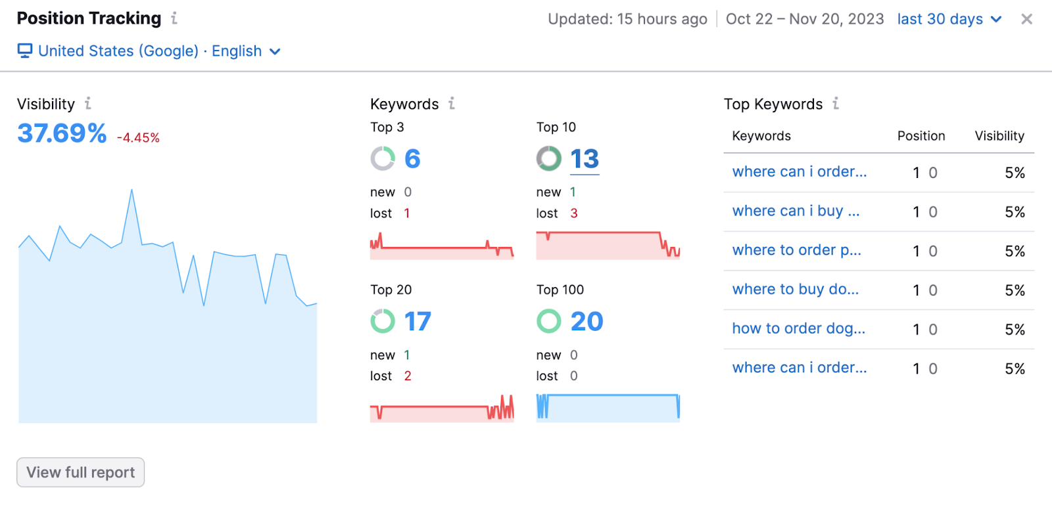Click the Top 10 donut chart icon
This screenshot has width=1052, height=505.
click(548, 158)
